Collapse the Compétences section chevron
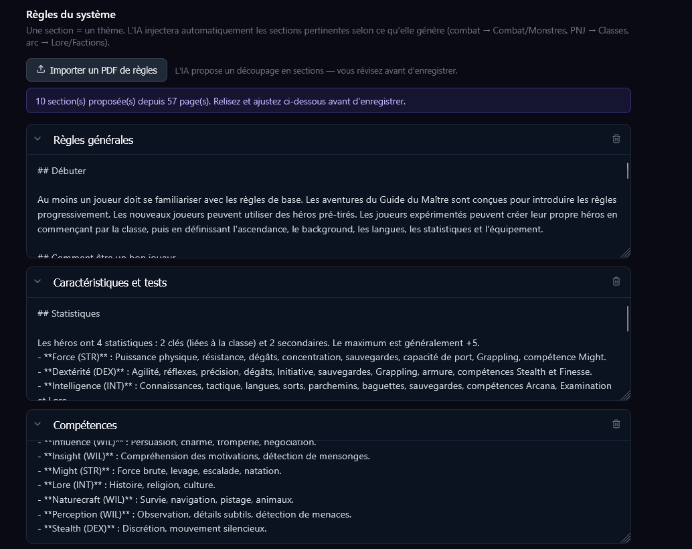 (37, 424)
